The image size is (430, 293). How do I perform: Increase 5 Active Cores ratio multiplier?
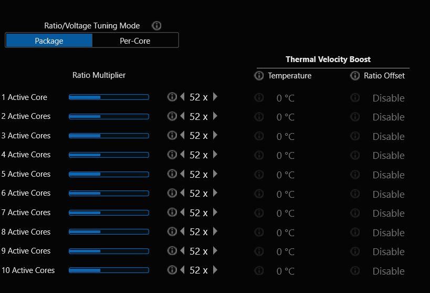215,174
